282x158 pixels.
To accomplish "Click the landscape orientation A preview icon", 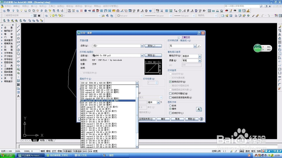I will point(199,109).
